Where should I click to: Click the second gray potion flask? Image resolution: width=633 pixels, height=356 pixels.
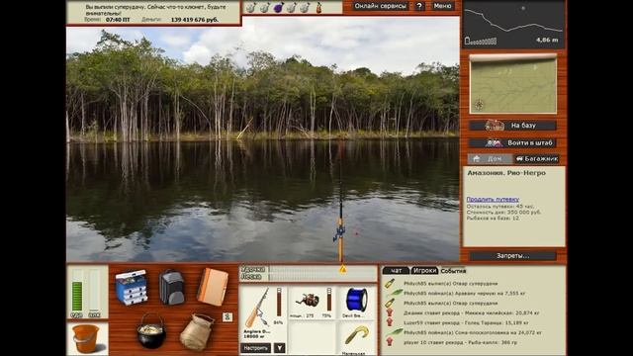264,7
